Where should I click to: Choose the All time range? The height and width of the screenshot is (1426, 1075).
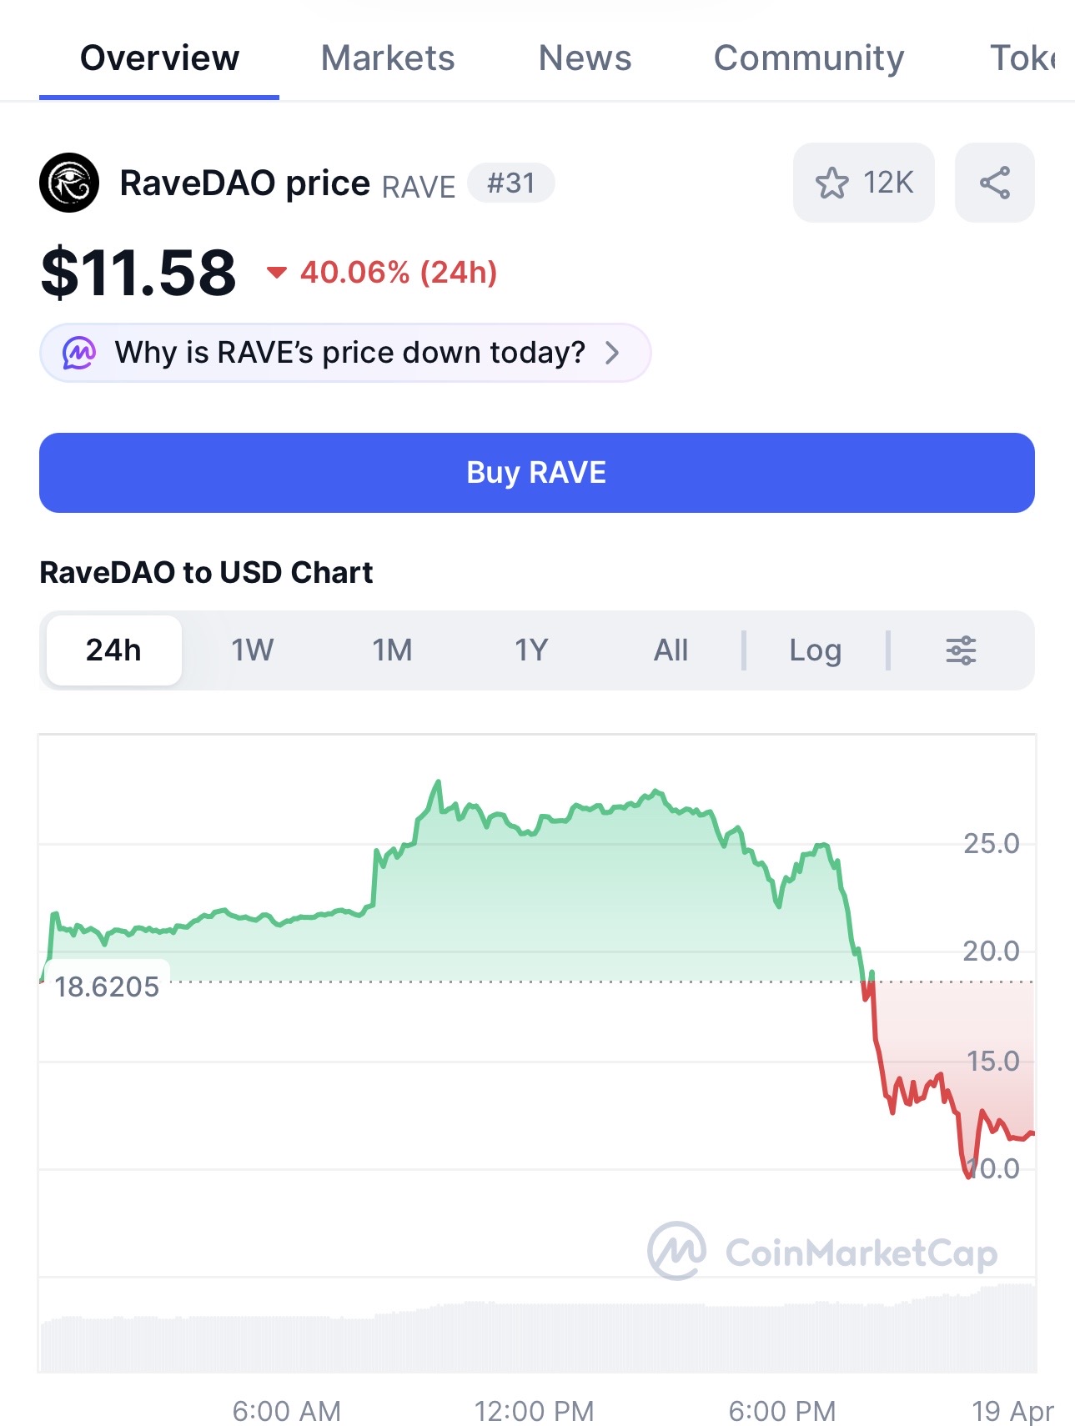coord(671,650)
